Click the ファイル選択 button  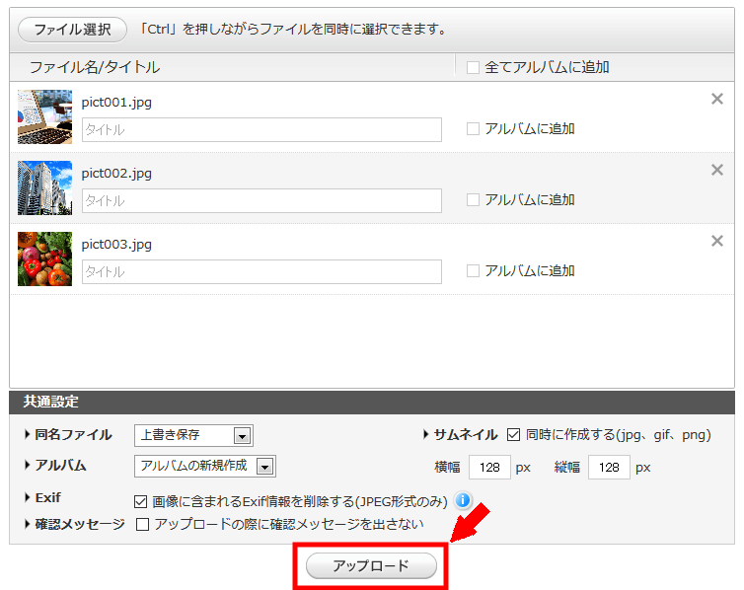coord(72,30)
